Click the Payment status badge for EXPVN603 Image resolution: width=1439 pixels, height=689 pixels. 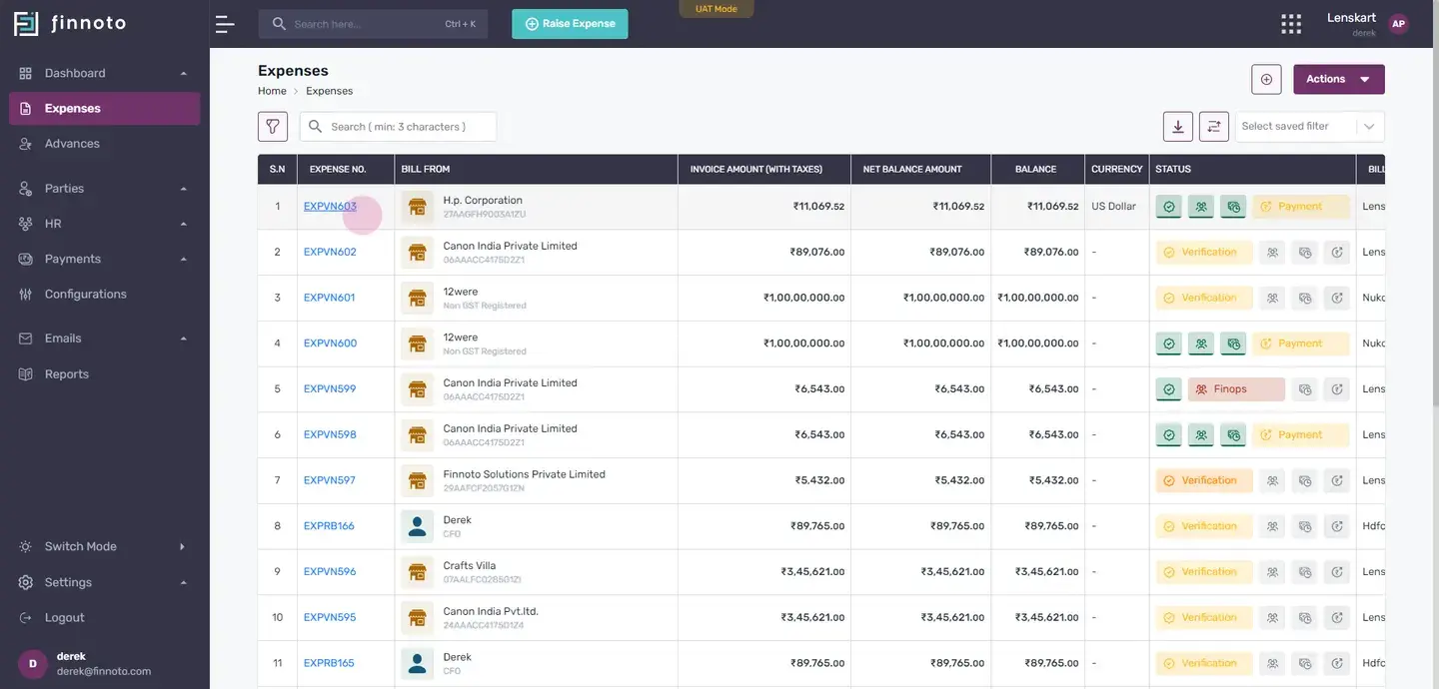pos(1301,207)
